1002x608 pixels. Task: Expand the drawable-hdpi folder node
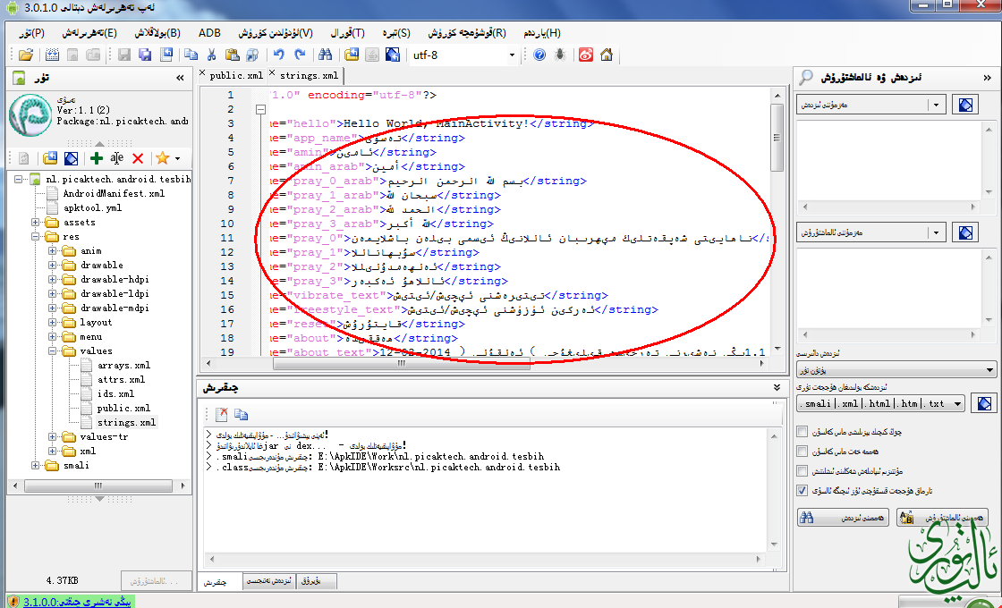[x=53, y=280]
